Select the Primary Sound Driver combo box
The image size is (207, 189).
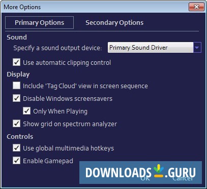(x=155, y=48)
